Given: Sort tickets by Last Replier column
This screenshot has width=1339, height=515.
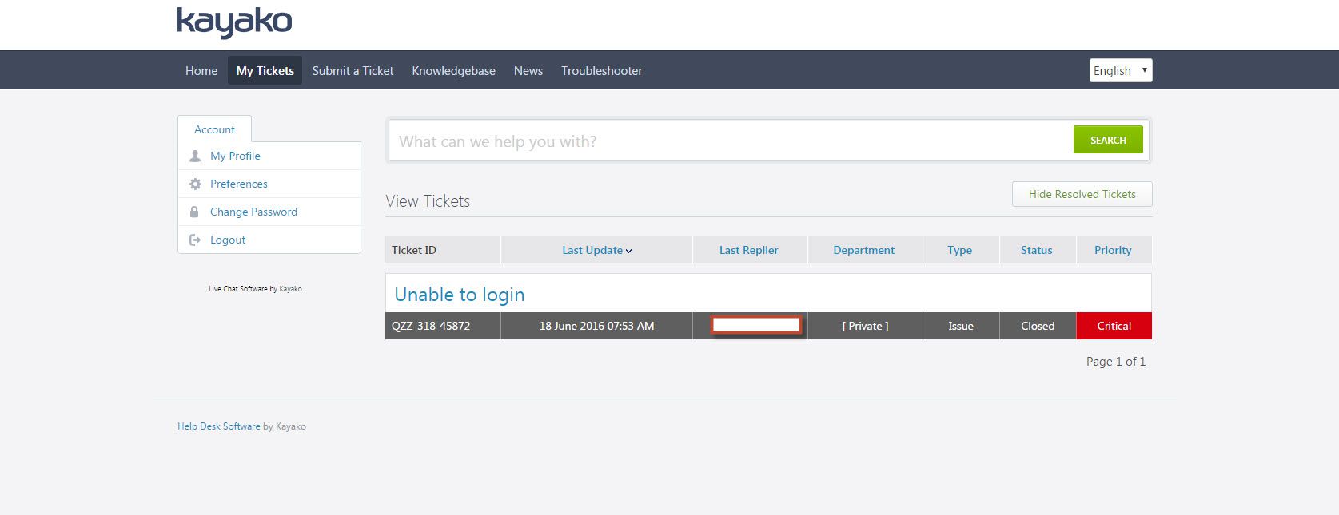Looking at the screenshot, I should (749, 250).
